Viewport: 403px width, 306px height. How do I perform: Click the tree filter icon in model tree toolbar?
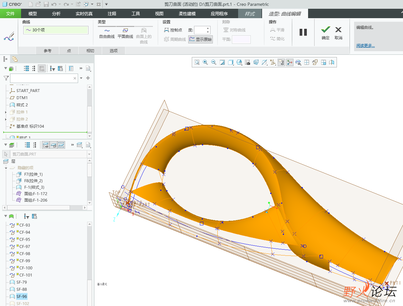pyautogui.click(x=53, y=68)
